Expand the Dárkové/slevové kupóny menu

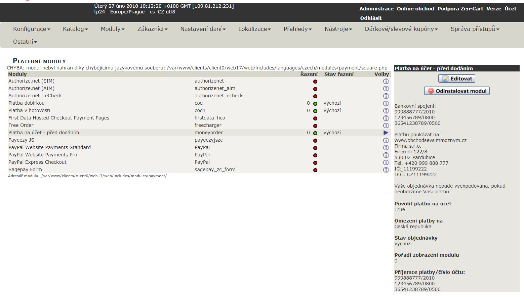pyautogui.click(x=401, y=29)
